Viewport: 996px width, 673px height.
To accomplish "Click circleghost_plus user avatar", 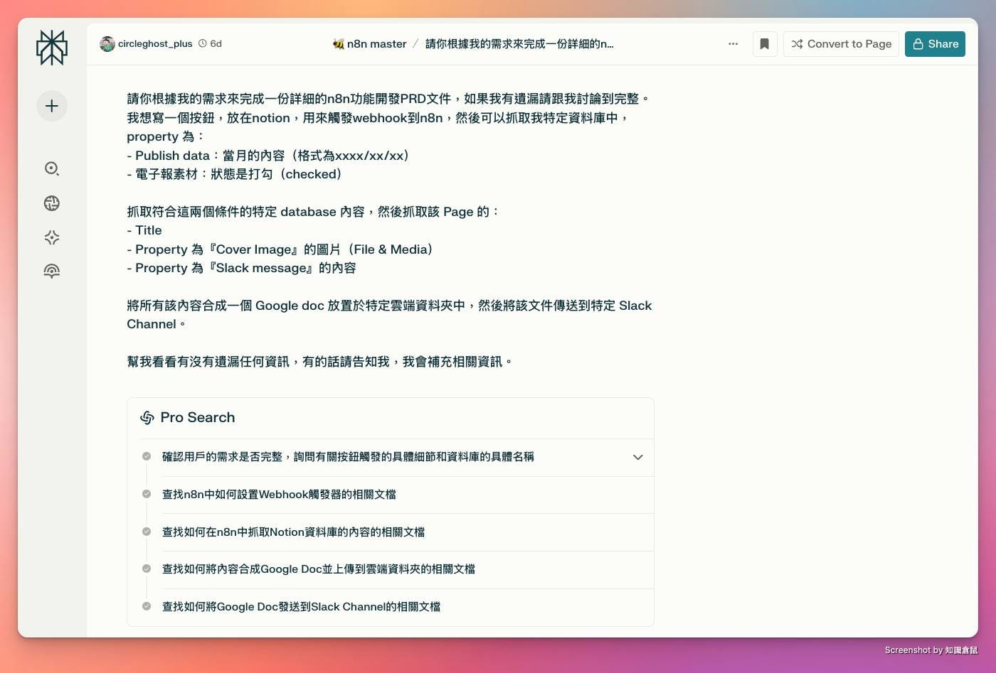I will coord(107,44).
